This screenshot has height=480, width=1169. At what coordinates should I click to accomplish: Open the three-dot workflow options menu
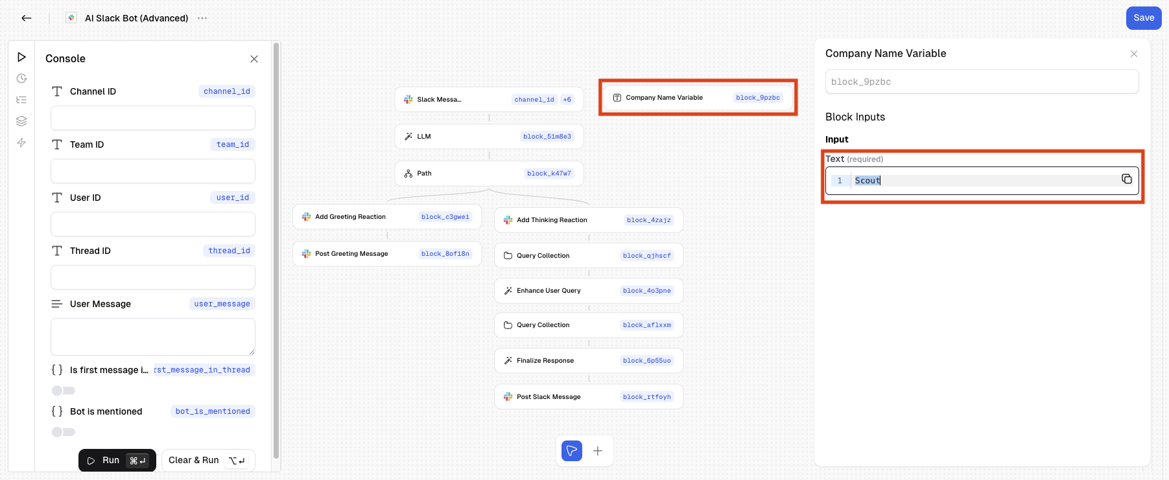[x=202, y=18]
